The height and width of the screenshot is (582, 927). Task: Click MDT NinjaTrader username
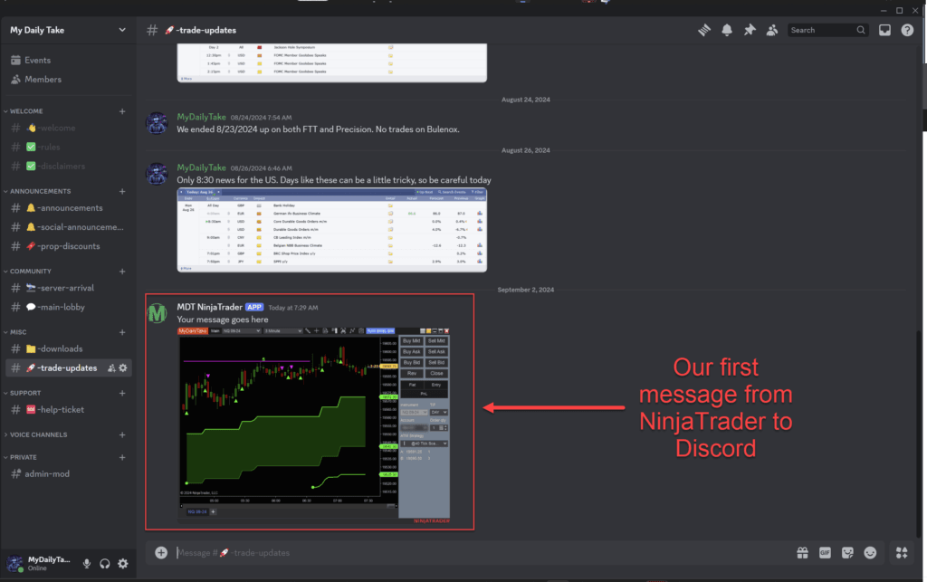(210, 307)
